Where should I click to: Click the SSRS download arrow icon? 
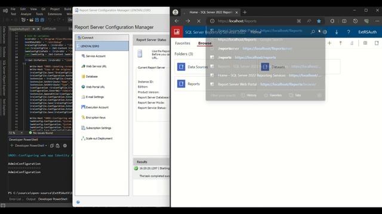tap(337, 32)
